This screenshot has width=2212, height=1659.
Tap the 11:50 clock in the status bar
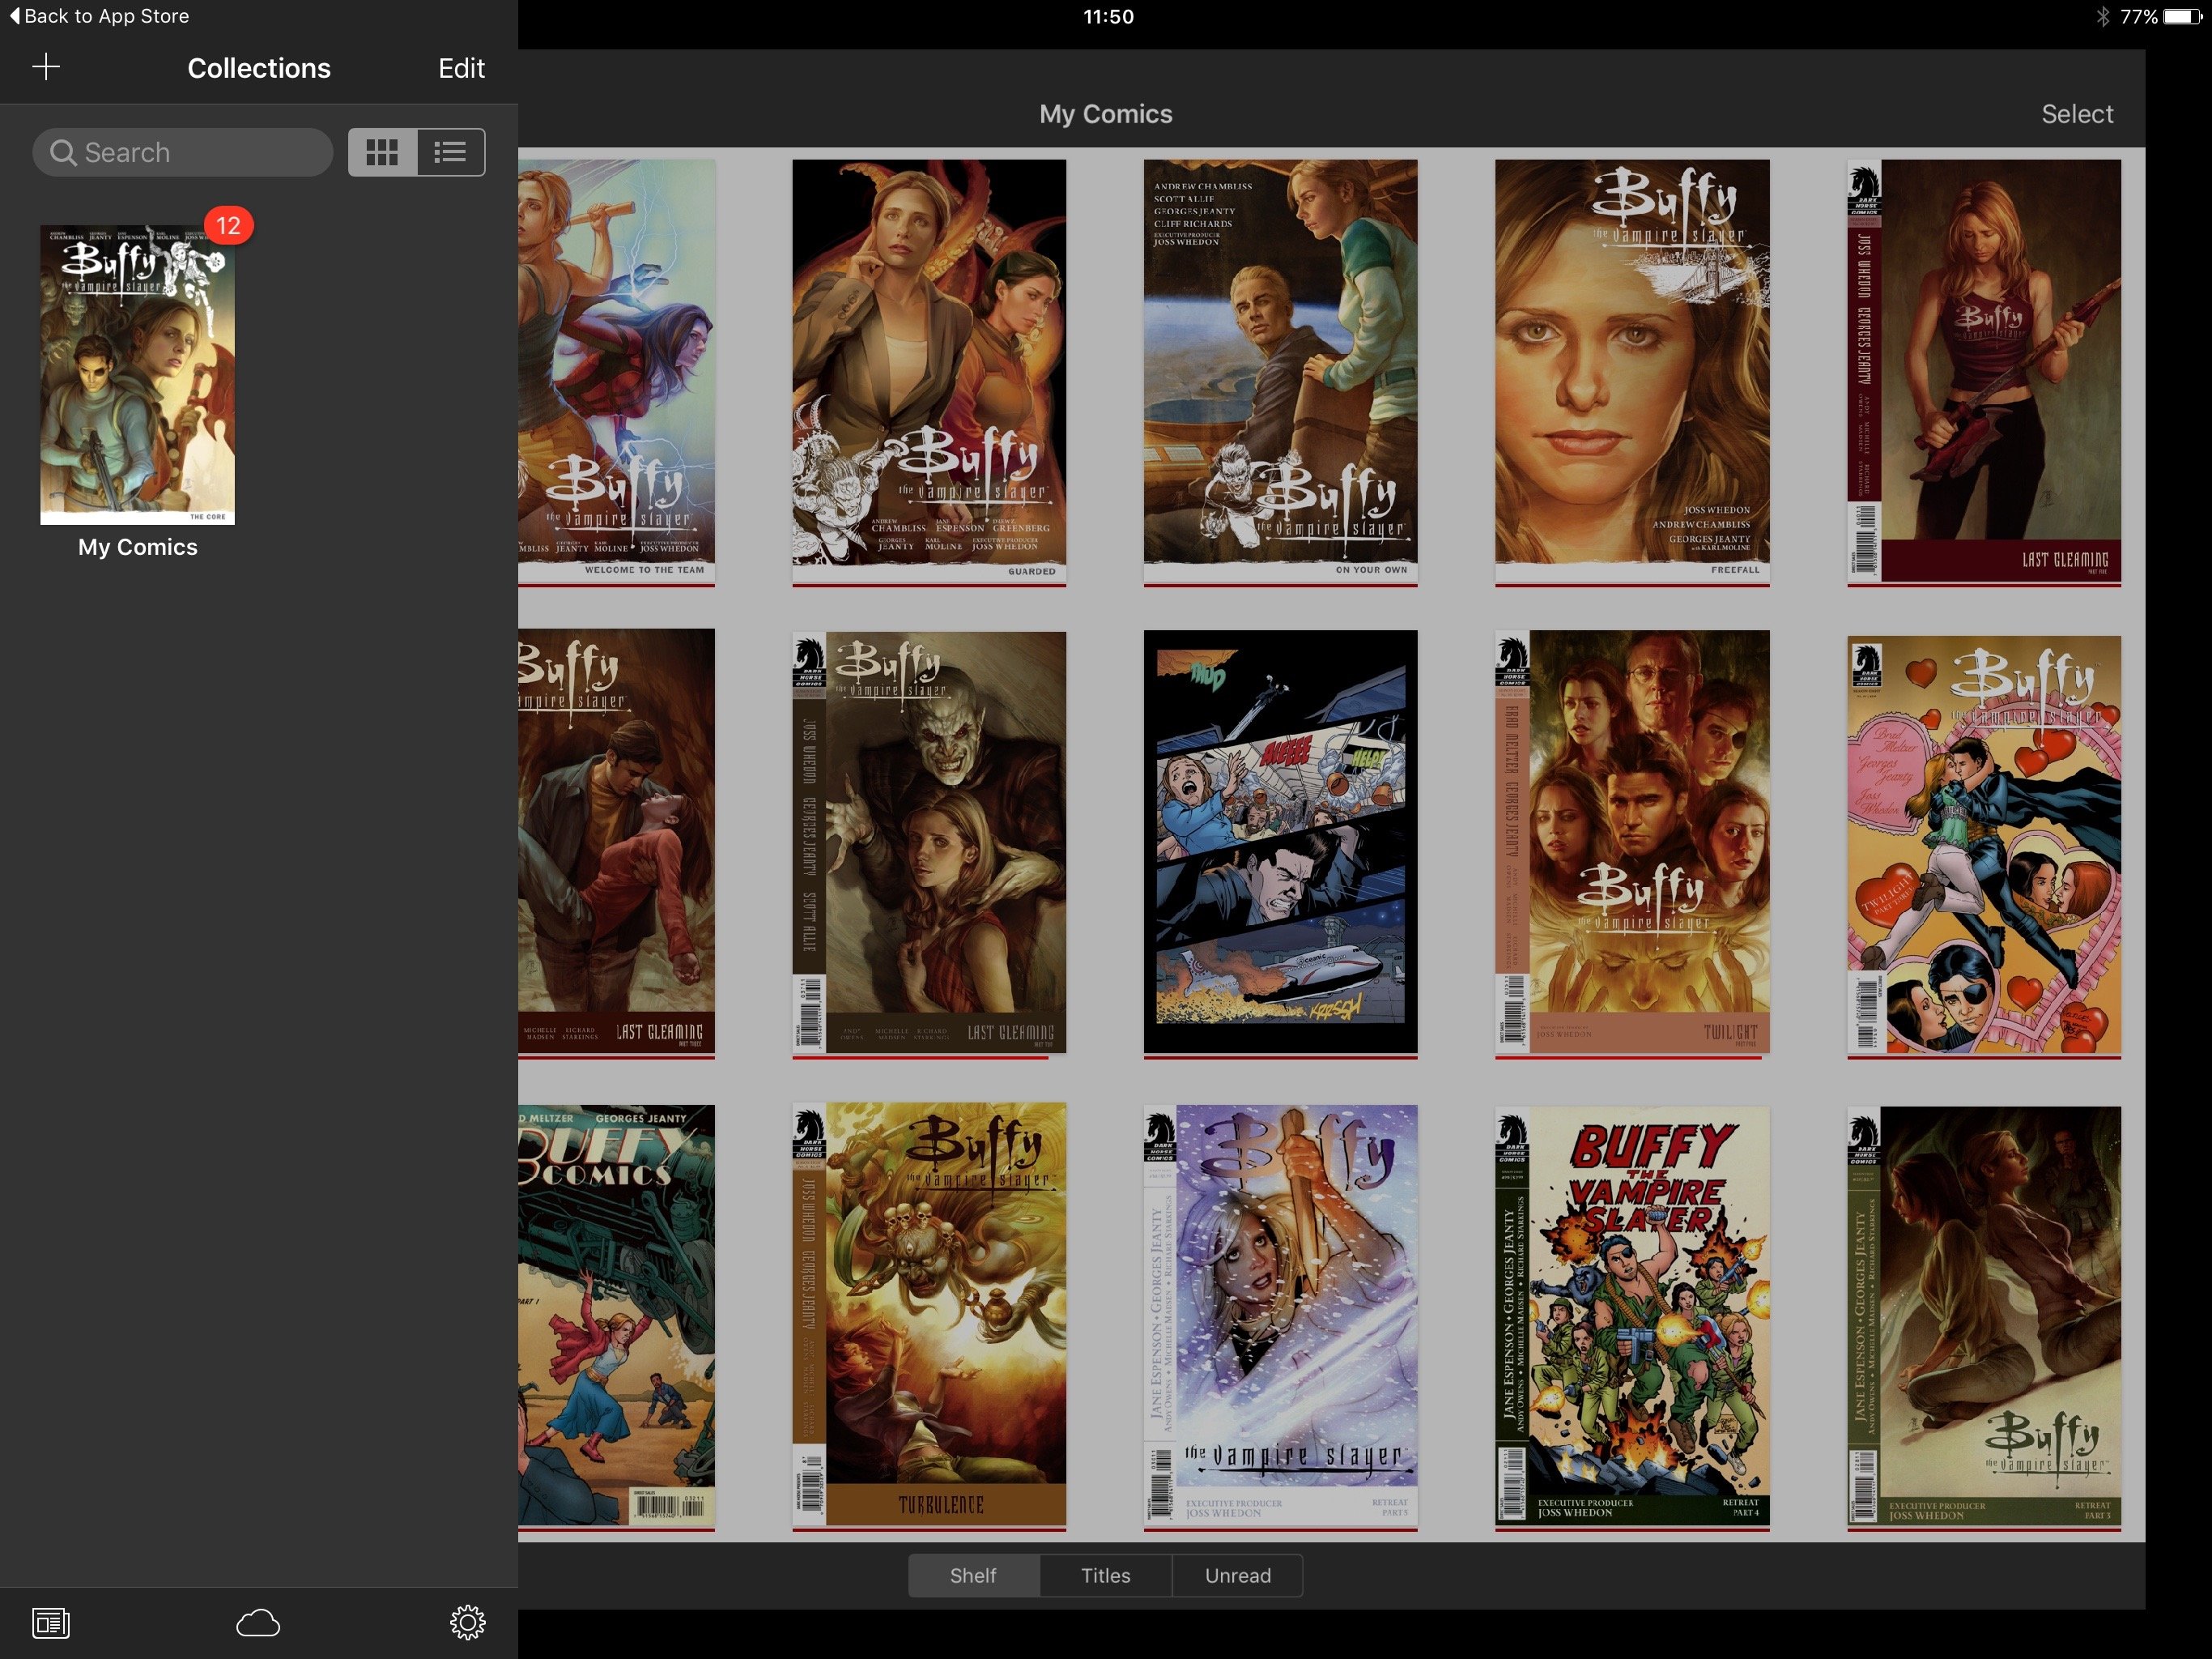pos(1108,16)
